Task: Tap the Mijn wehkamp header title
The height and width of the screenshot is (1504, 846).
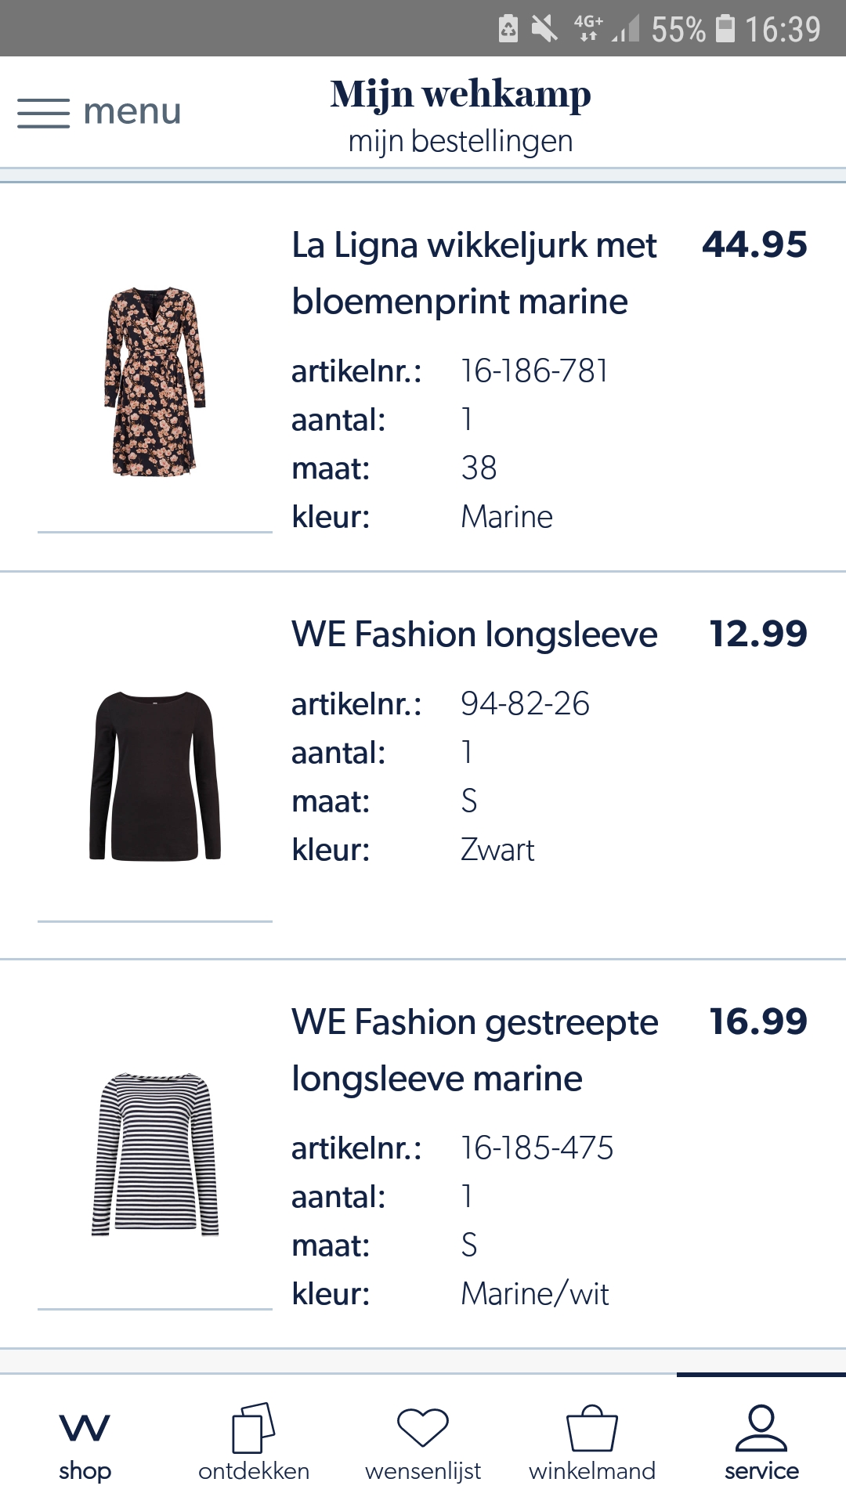Action: (x=460, y=95)
